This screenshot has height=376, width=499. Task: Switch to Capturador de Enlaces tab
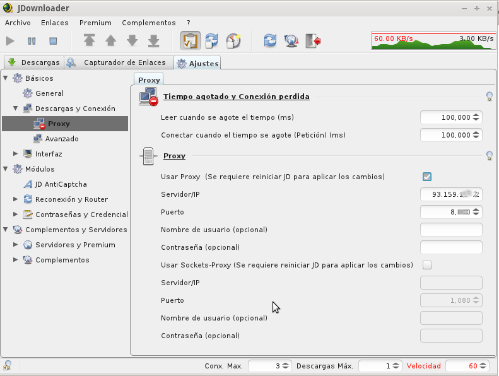[119, 62]
